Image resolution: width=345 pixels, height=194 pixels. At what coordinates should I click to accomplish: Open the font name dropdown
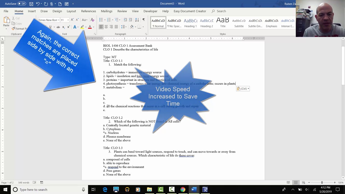58,20
